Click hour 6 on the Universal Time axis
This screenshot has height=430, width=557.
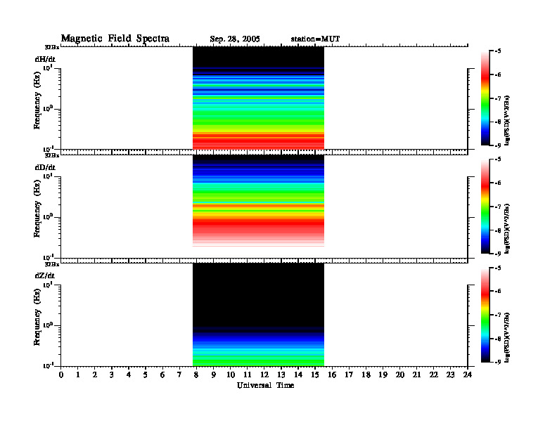(x=162, y=375)
